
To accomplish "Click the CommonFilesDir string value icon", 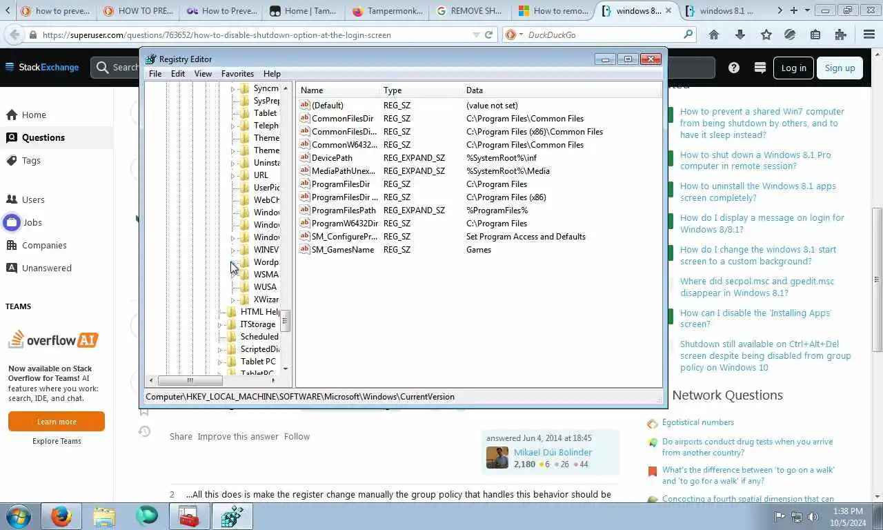I will coord(305,118).
